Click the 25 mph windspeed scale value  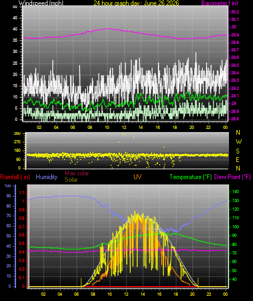(15, 63)
